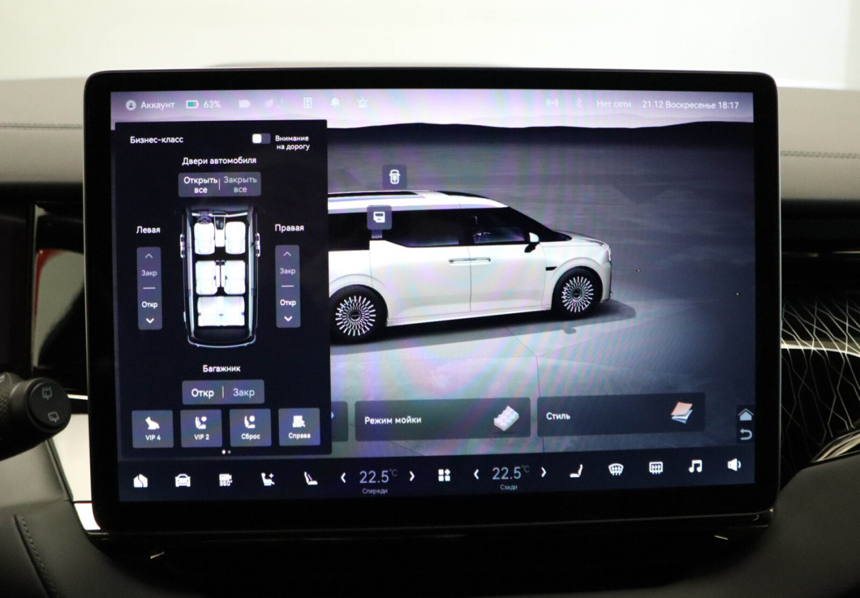Open the trunk with "Откр" button
This screenshot has height=598, width=860.
(x=202, y=392)
